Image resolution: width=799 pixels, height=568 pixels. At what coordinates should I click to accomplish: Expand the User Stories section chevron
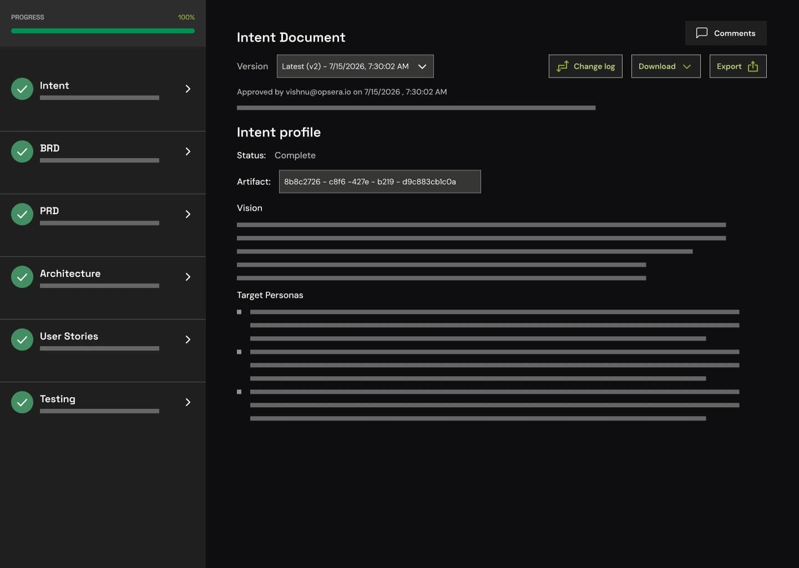[x=188, y=339]
